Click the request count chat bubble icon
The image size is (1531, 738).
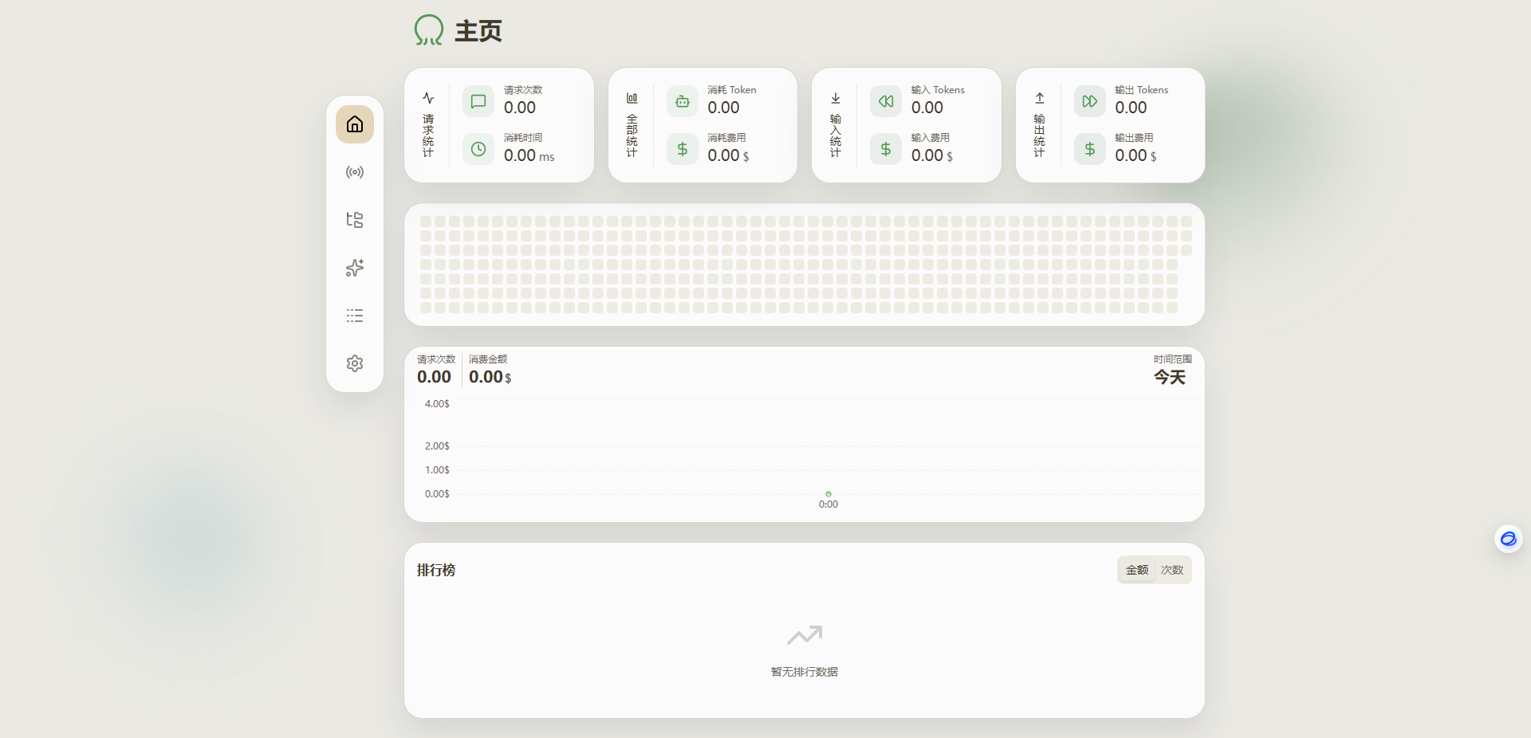[478, 101]
